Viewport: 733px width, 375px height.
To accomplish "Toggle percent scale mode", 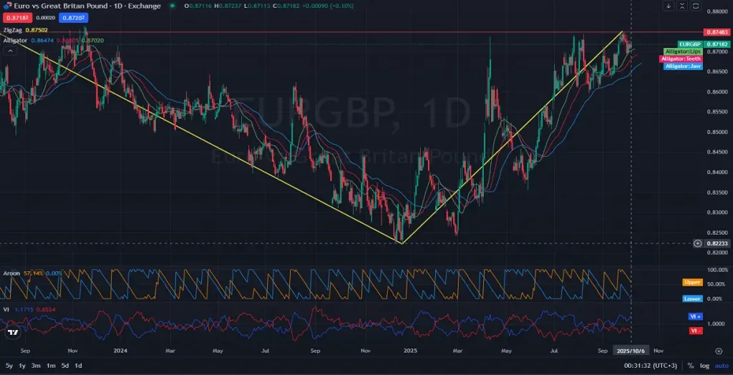I will click(691, 366).
